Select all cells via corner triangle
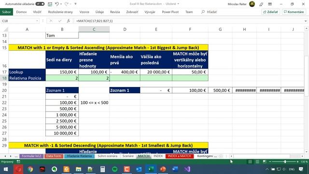This screenshot has height=174, width=309. point(6,29)
